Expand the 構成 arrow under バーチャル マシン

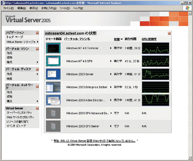pos(37,62)
